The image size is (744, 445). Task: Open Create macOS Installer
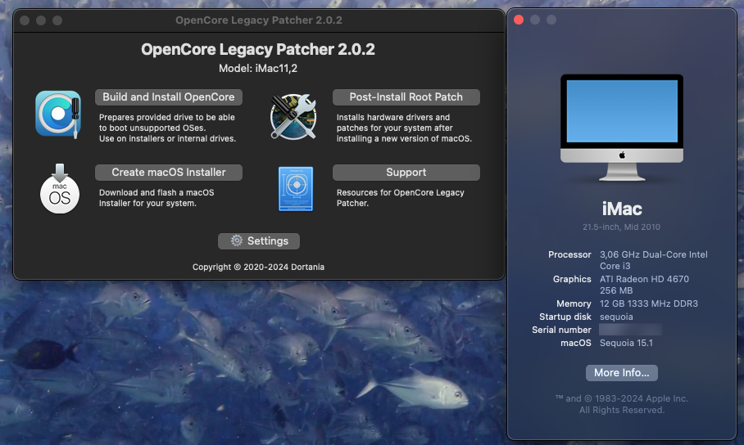tap(169, 173)
